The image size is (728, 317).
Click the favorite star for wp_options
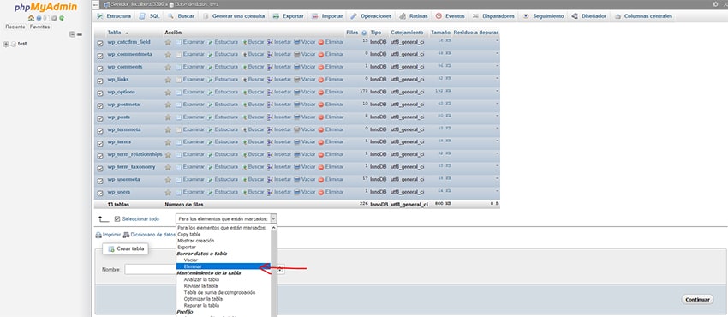coord(168,92)
